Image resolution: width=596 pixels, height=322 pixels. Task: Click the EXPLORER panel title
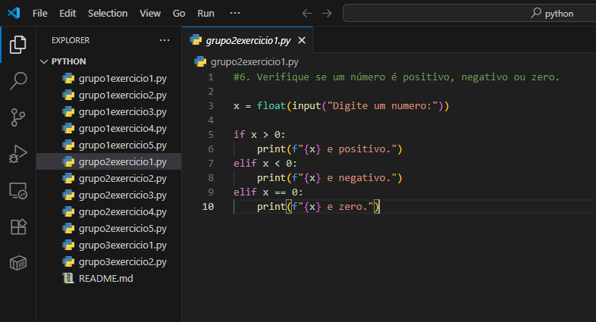71,40
